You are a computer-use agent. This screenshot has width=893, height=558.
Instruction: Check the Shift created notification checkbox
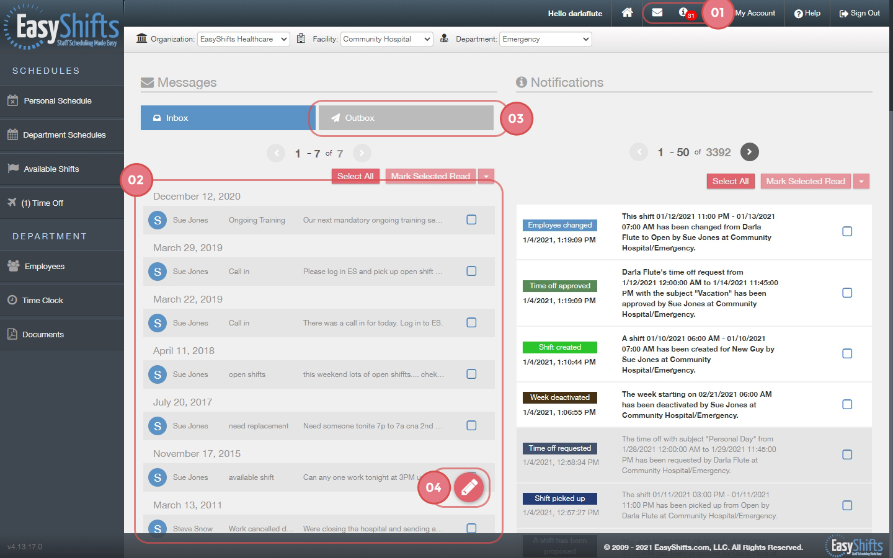pyautogui.click(x=847, y=353)
